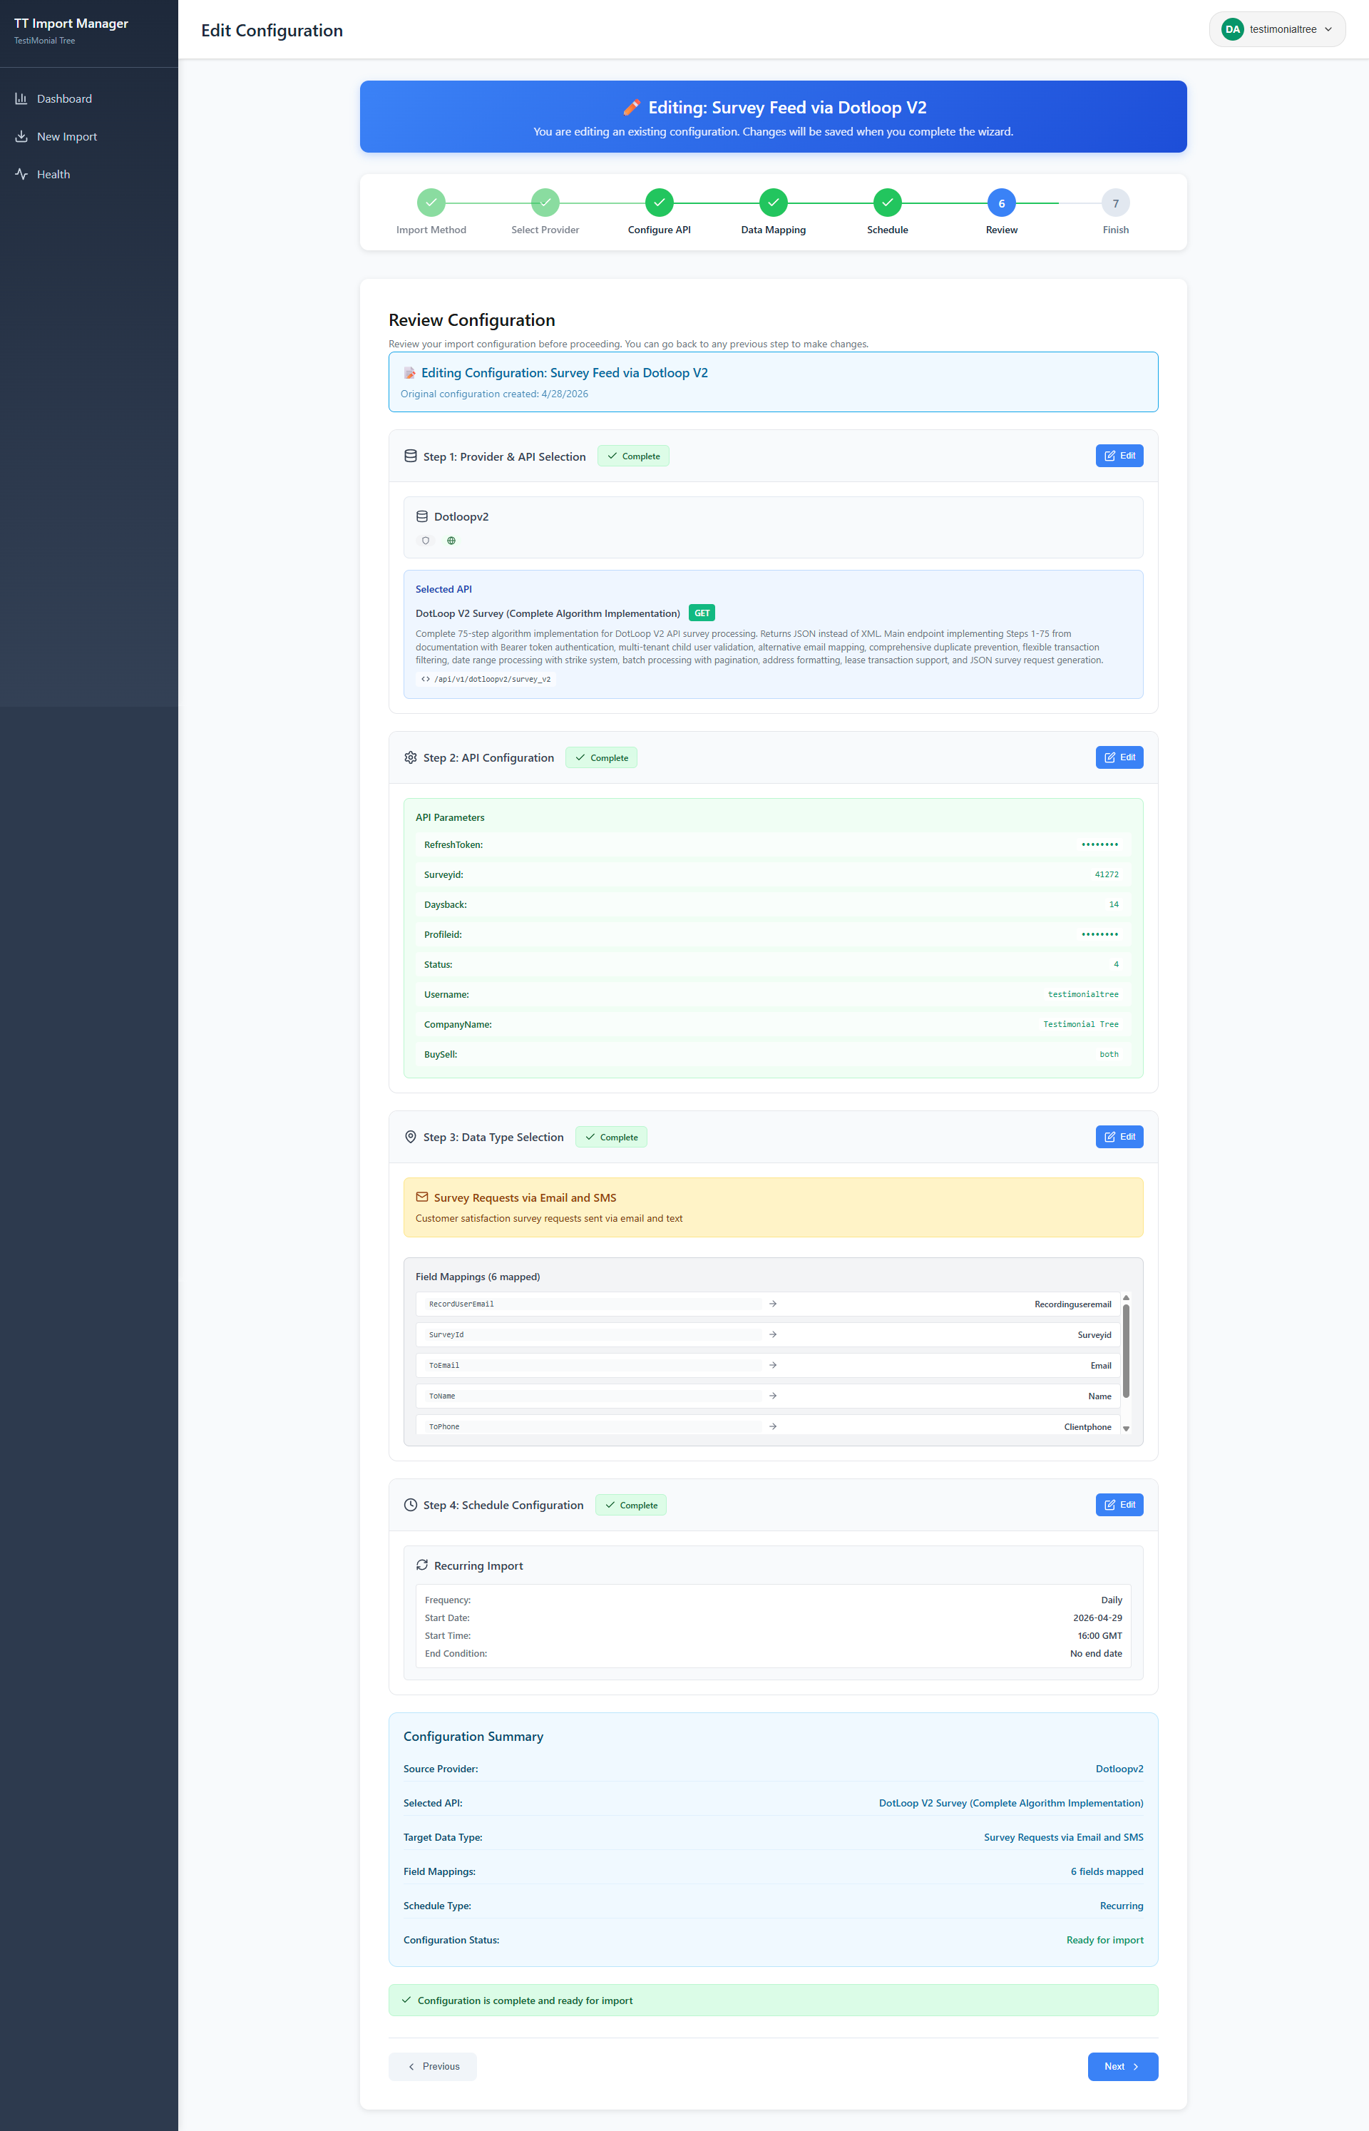Click the shield icon under Dotloopv2
The height and width of the screenshot is (2131, 1369).
click(x=426, y=541)
